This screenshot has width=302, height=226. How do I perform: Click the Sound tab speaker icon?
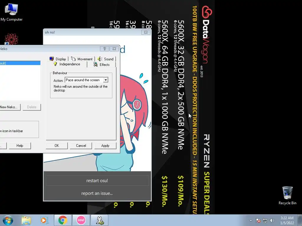pyautogui.click(x=100, y=59)
